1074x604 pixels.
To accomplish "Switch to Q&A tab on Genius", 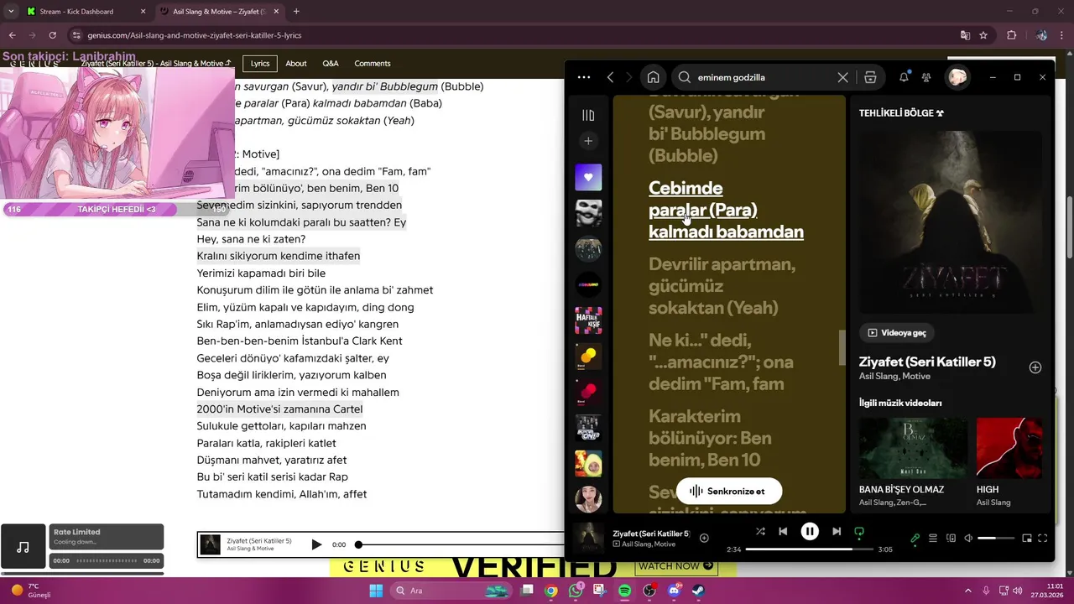I will [331, 63].
